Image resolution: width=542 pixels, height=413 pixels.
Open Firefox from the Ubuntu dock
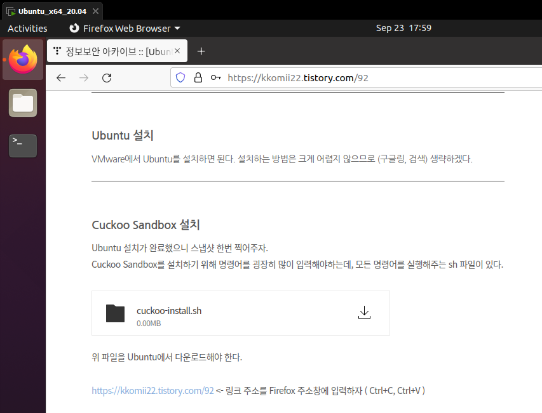click(23, 60)
